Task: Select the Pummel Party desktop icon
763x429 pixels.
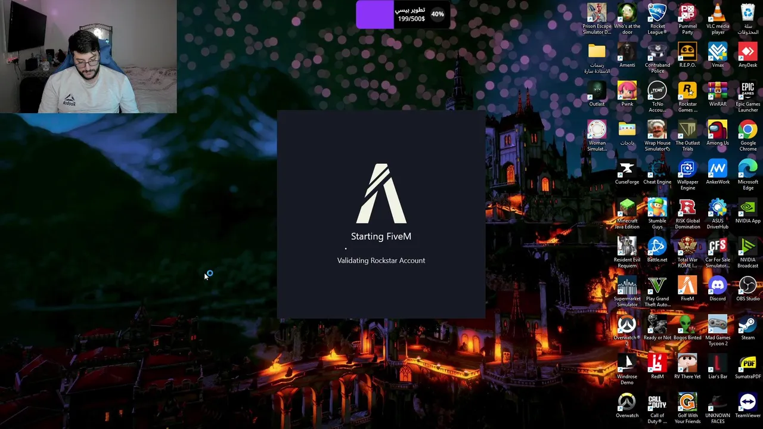Action: (687, 18)
